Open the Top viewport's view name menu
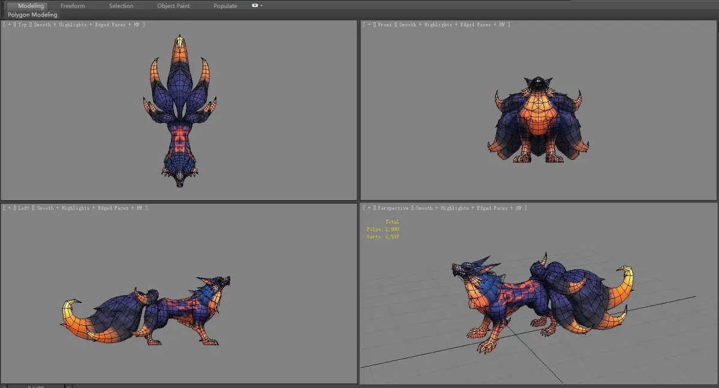719x388 pixels. pos(22,25)
